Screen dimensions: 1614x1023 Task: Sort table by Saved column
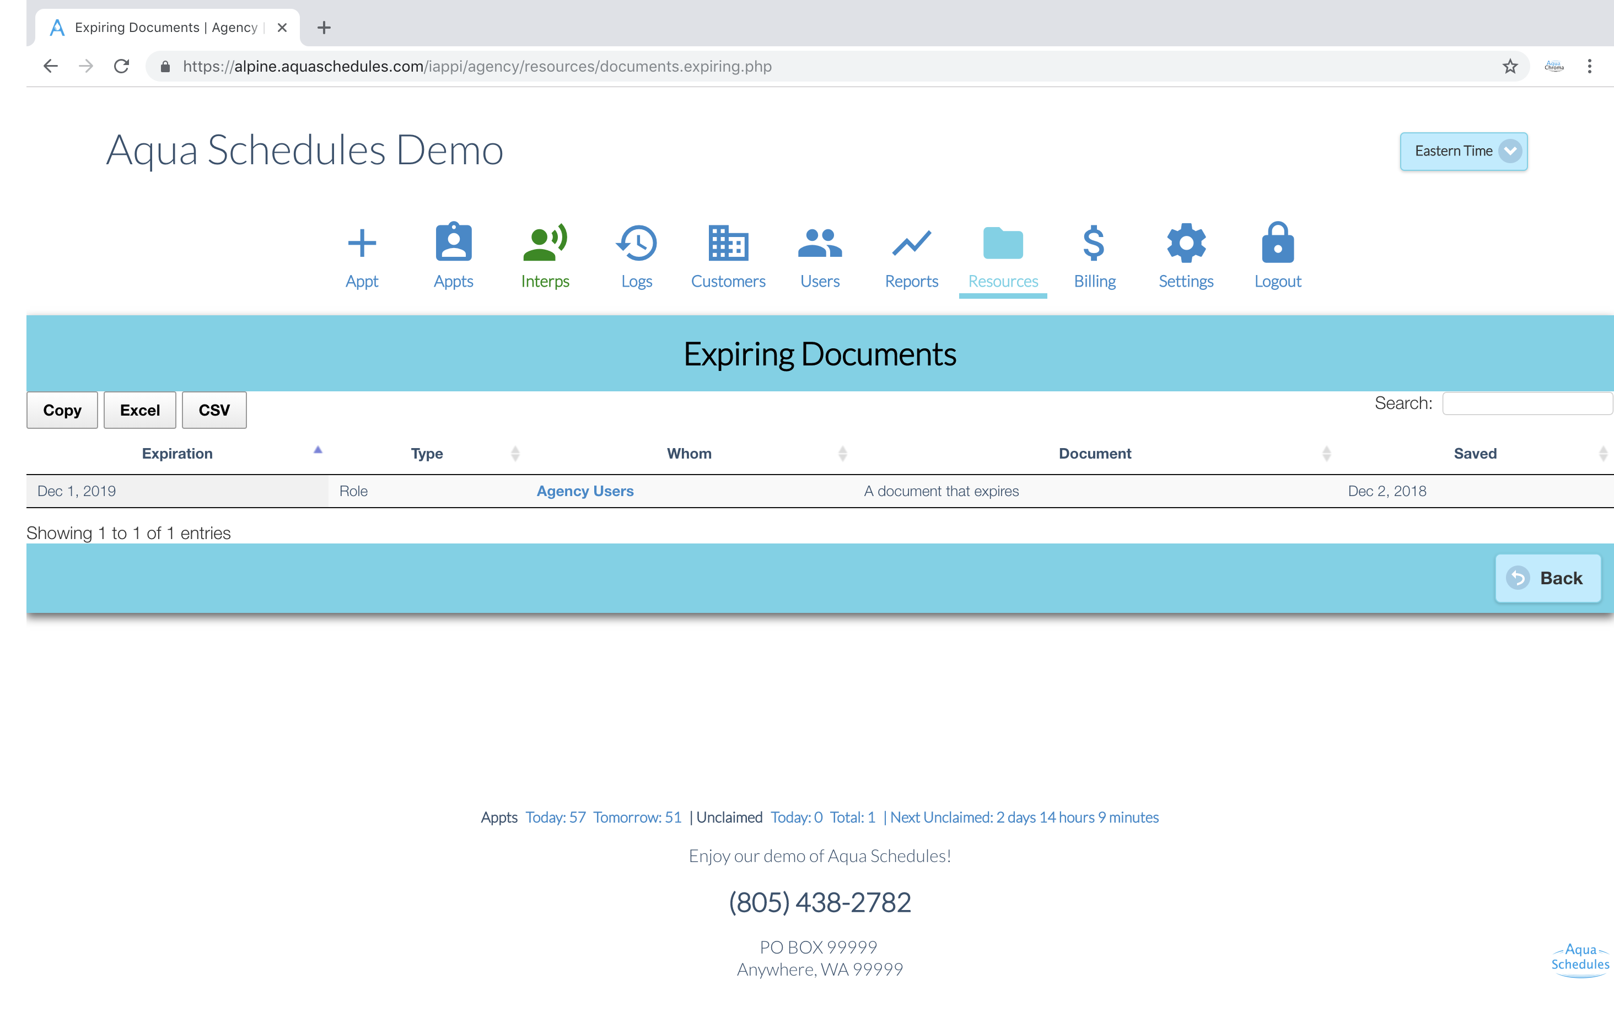pyautogui.click(x=1475, y=453)
